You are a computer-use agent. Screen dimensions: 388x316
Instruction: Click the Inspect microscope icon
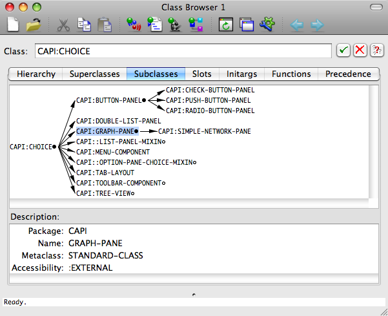click(174, 25)
